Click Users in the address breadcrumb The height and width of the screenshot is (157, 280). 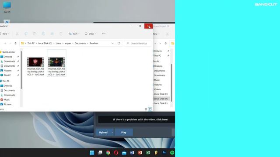point(58,43)
